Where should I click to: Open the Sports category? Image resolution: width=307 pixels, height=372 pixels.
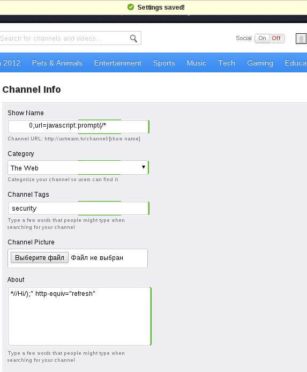point(164,63)
